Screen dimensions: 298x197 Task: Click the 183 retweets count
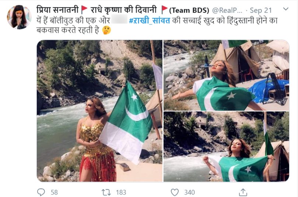(x=121, y=193)
